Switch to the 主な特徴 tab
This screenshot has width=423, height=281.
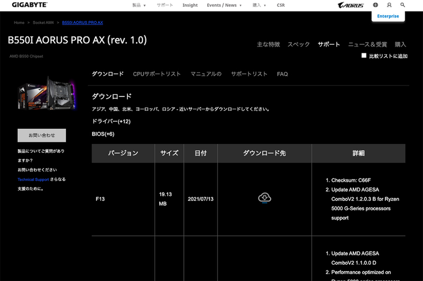pyautogui.click(x=269, y=44)
